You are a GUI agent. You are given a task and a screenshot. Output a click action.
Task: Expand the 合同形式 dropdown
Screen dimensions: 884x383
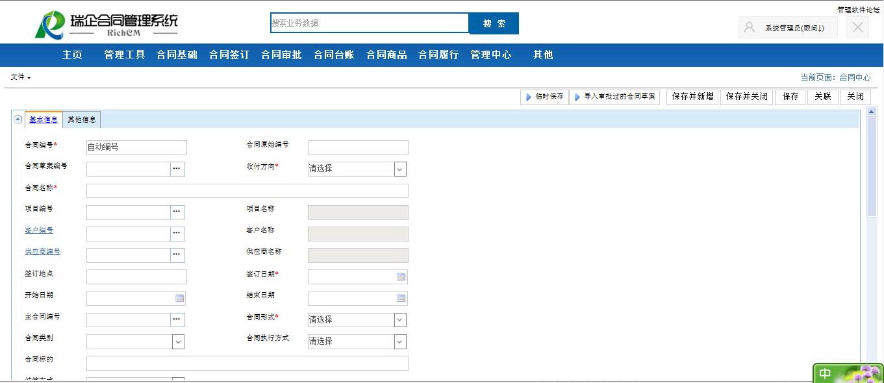coord(400,320)
